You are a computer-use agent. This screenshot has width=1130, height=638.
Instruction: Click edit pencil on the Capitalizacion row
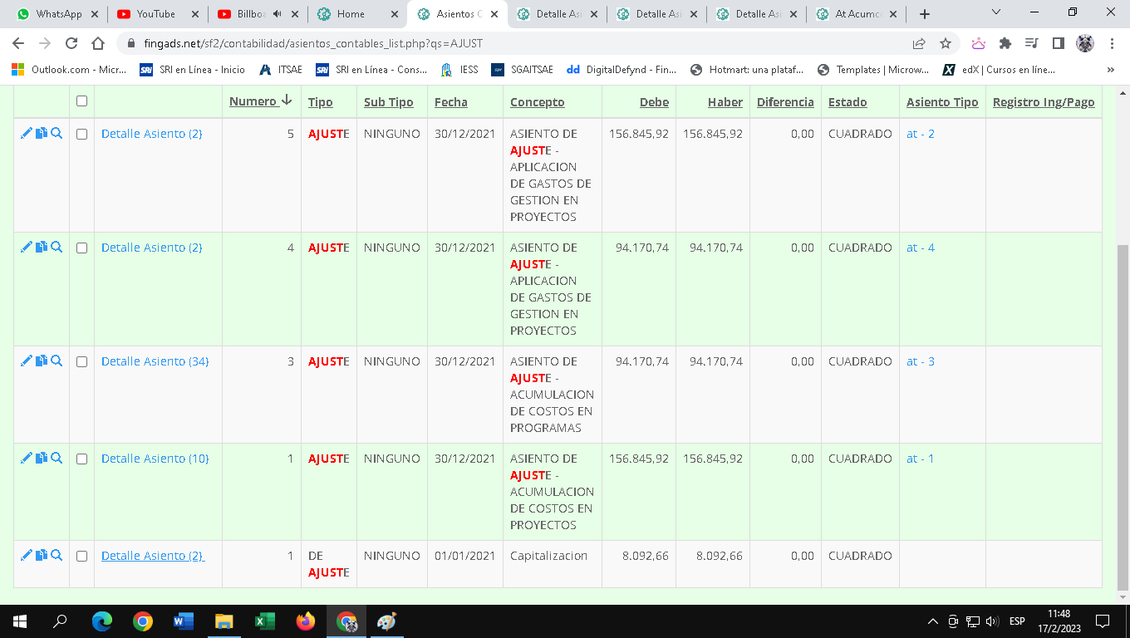click(26, 555)
